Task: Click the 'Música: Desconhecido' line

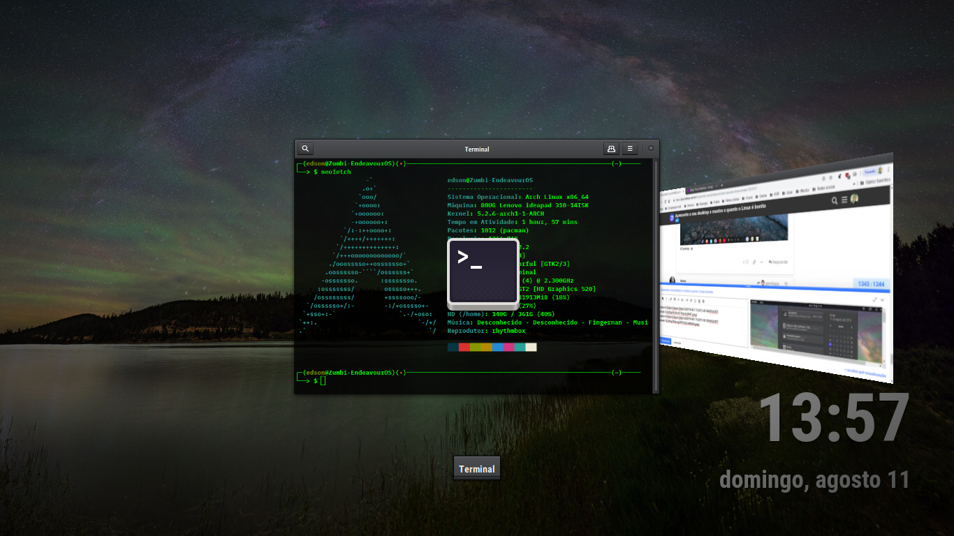Action: click(x=548, y=322)
